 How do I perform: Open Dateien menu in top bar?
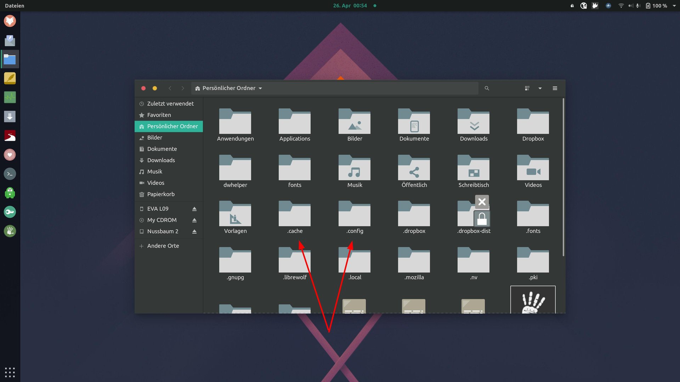point(15,6)
